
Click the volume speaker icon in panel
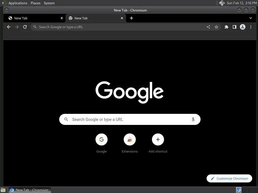pyautogui.click(x=222, y=3)
